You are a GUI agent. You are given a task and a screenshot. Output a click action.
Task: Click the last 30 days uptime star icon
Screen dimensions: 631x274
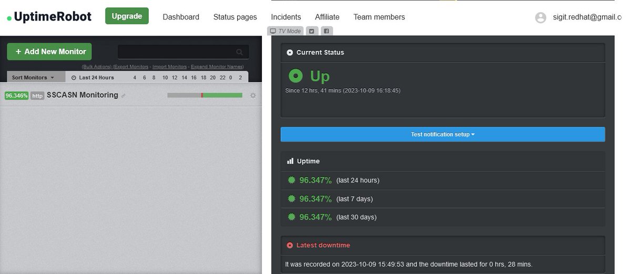click(292, 217)
